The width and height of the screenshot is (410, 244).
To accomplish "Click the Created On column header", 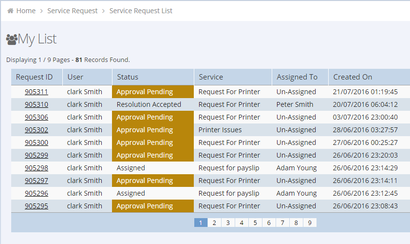I will point(353,77).
